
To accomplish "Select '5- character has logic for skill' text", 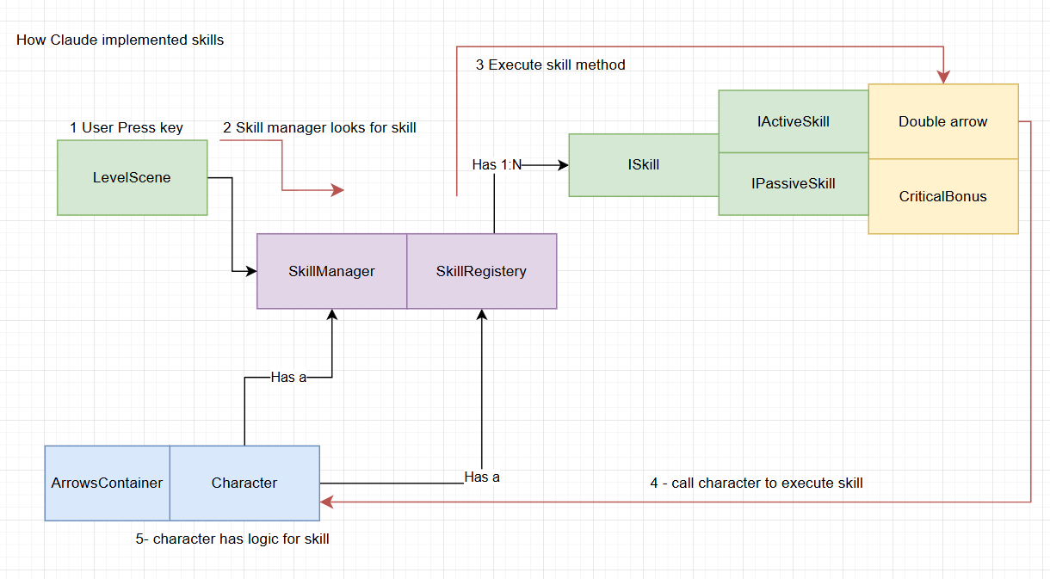I will tap(232, 539).
